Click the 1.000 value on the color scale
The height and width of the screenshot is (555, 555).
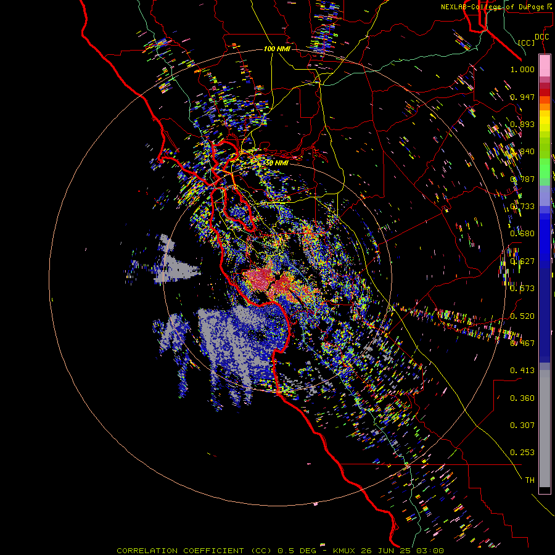[522, 70]
